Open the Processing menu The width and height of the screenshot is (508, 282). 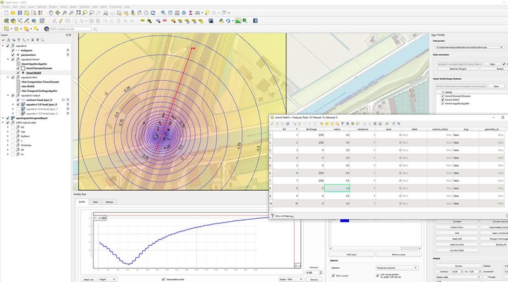click(116, 7)
